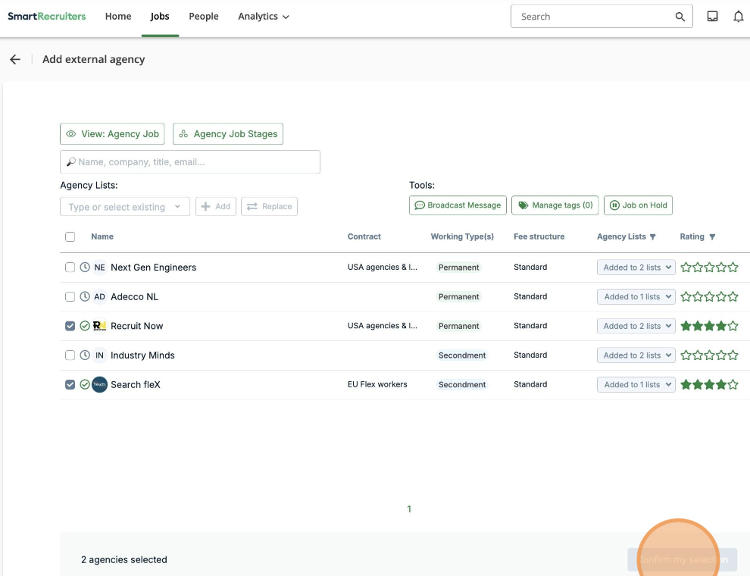This screenshot has height=576, width=750.
Task: Uncheck the Recruit Now row checkbox
Action: pos(70,326)
